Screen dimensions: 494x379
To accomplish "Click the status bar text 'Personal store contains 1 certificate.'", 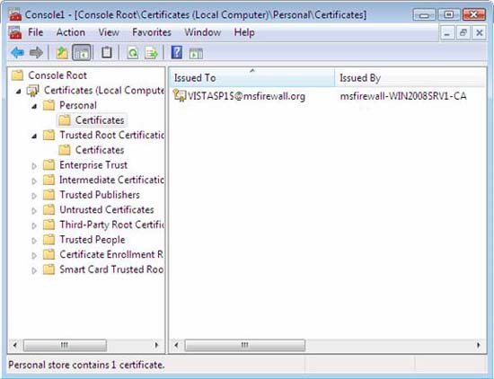I will 86,365.
